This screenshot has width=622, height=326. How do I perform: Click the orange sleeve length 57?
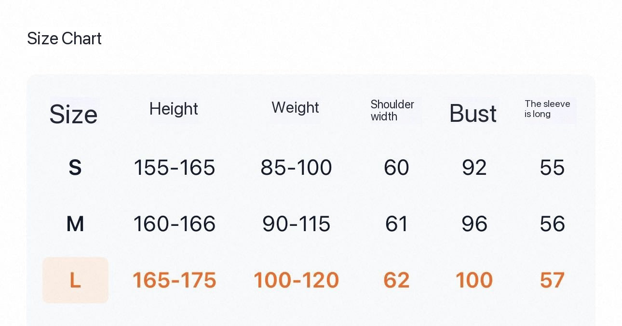[x=552, y=280]
